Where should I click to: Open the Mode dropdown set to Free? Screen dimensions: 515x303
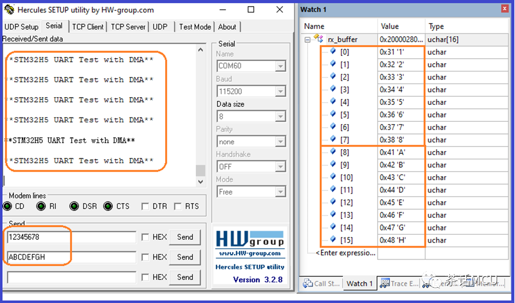click(x=280, y=192)
